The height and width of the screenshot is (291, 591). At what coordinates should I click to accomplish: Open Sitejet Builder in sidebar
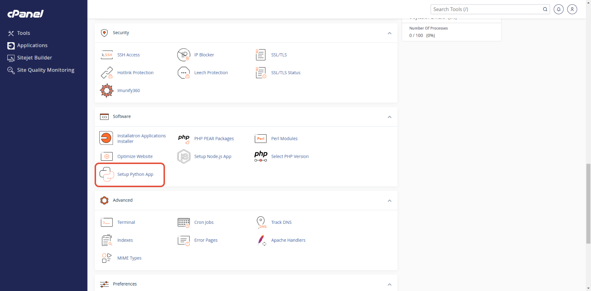pyautogui.click(x=30, y=58)
